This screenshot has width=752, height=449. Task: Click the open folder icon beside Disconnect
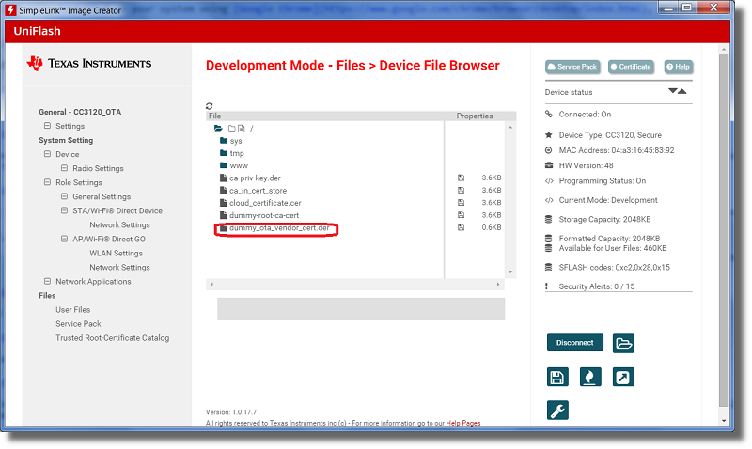pyautogui.click(x=623, y=343)
